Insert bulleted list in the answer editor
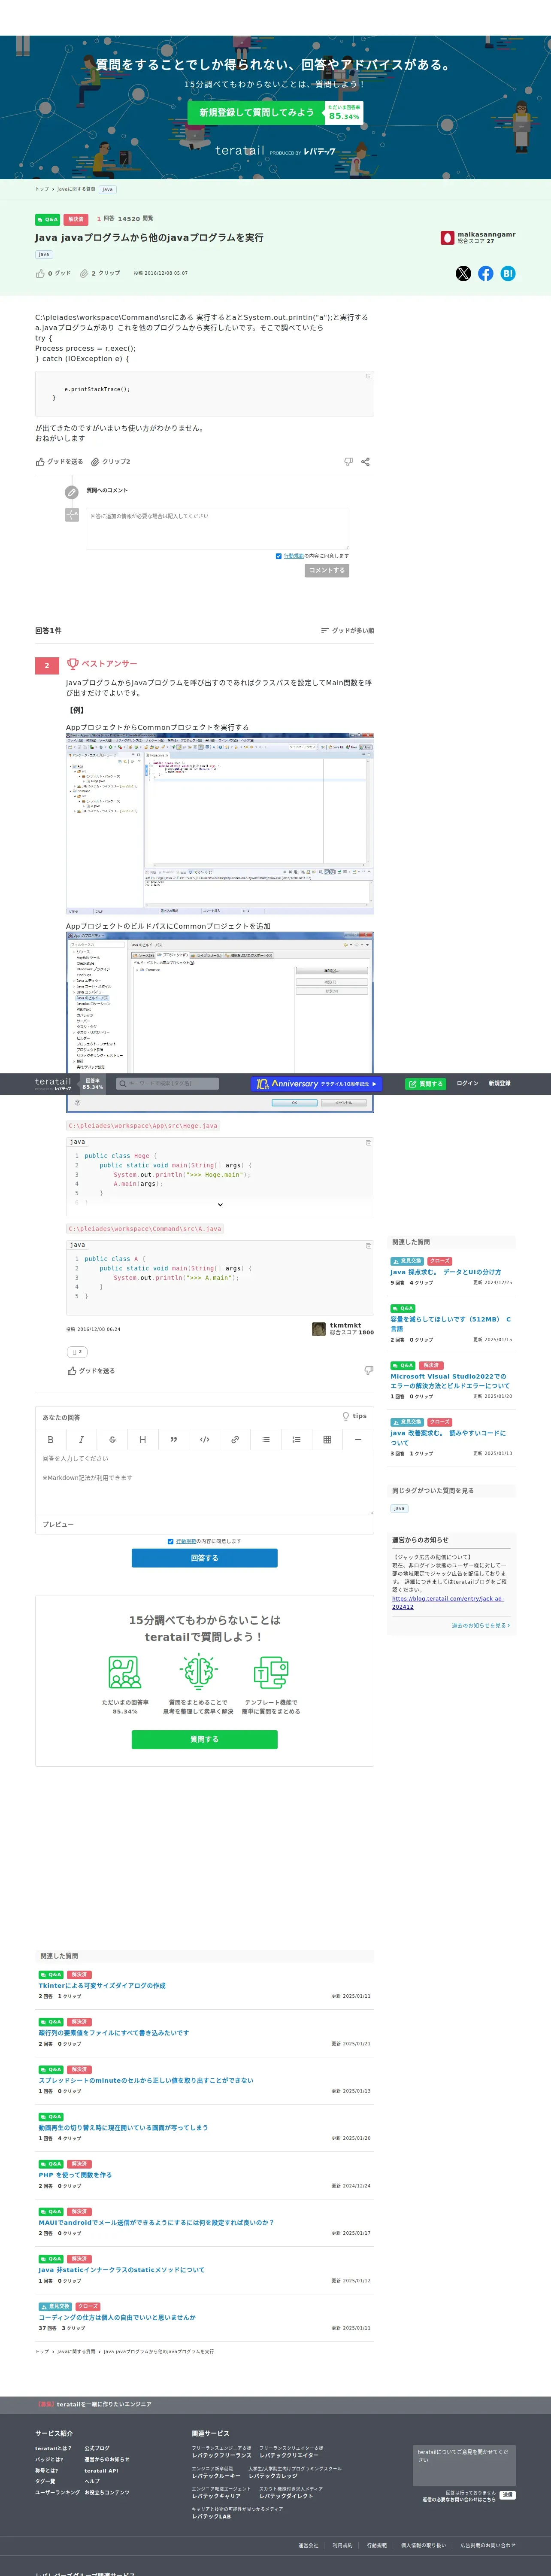 265,1439
